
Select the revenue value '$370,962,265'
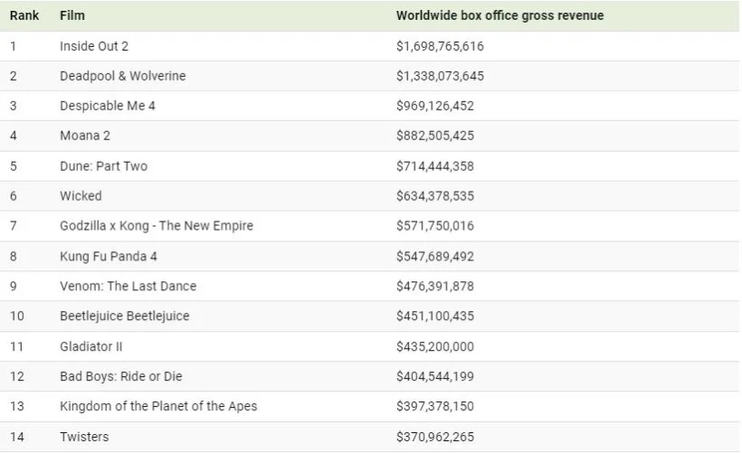pos(435,438)
